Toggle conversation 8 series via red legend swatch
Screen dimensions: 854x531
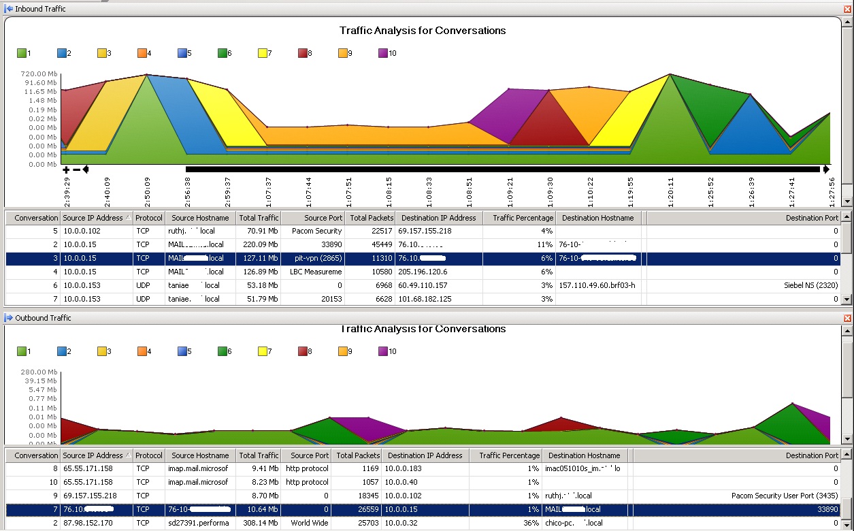coord(304,52)
